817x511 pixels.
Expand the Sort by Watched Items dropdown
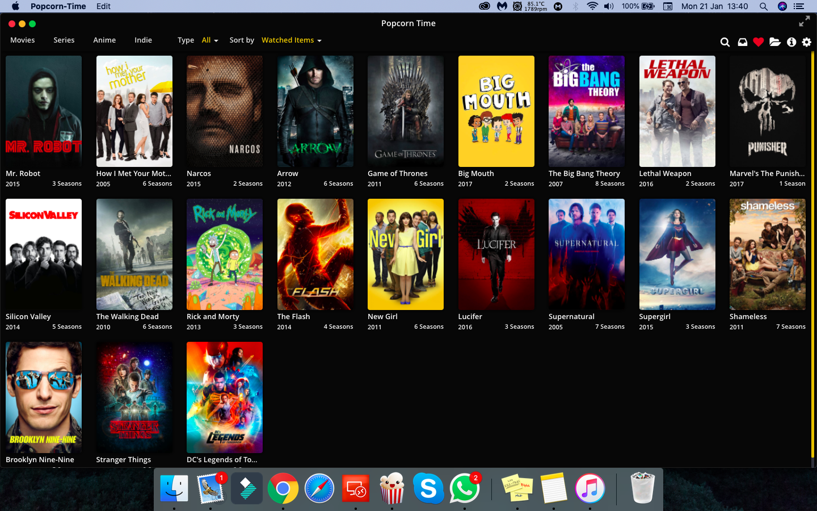(x=292, y=40)
